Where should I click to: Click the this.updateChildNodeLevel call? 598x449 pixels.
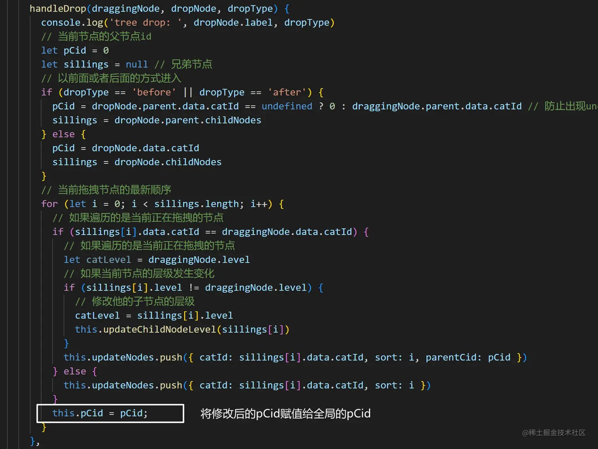point(182,329)
